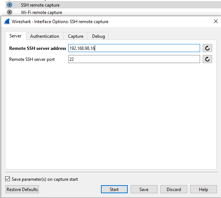Select Wi-Fi remote capture interface row
221x198 pixels.
pyautogui.click(x=113, y=12)
